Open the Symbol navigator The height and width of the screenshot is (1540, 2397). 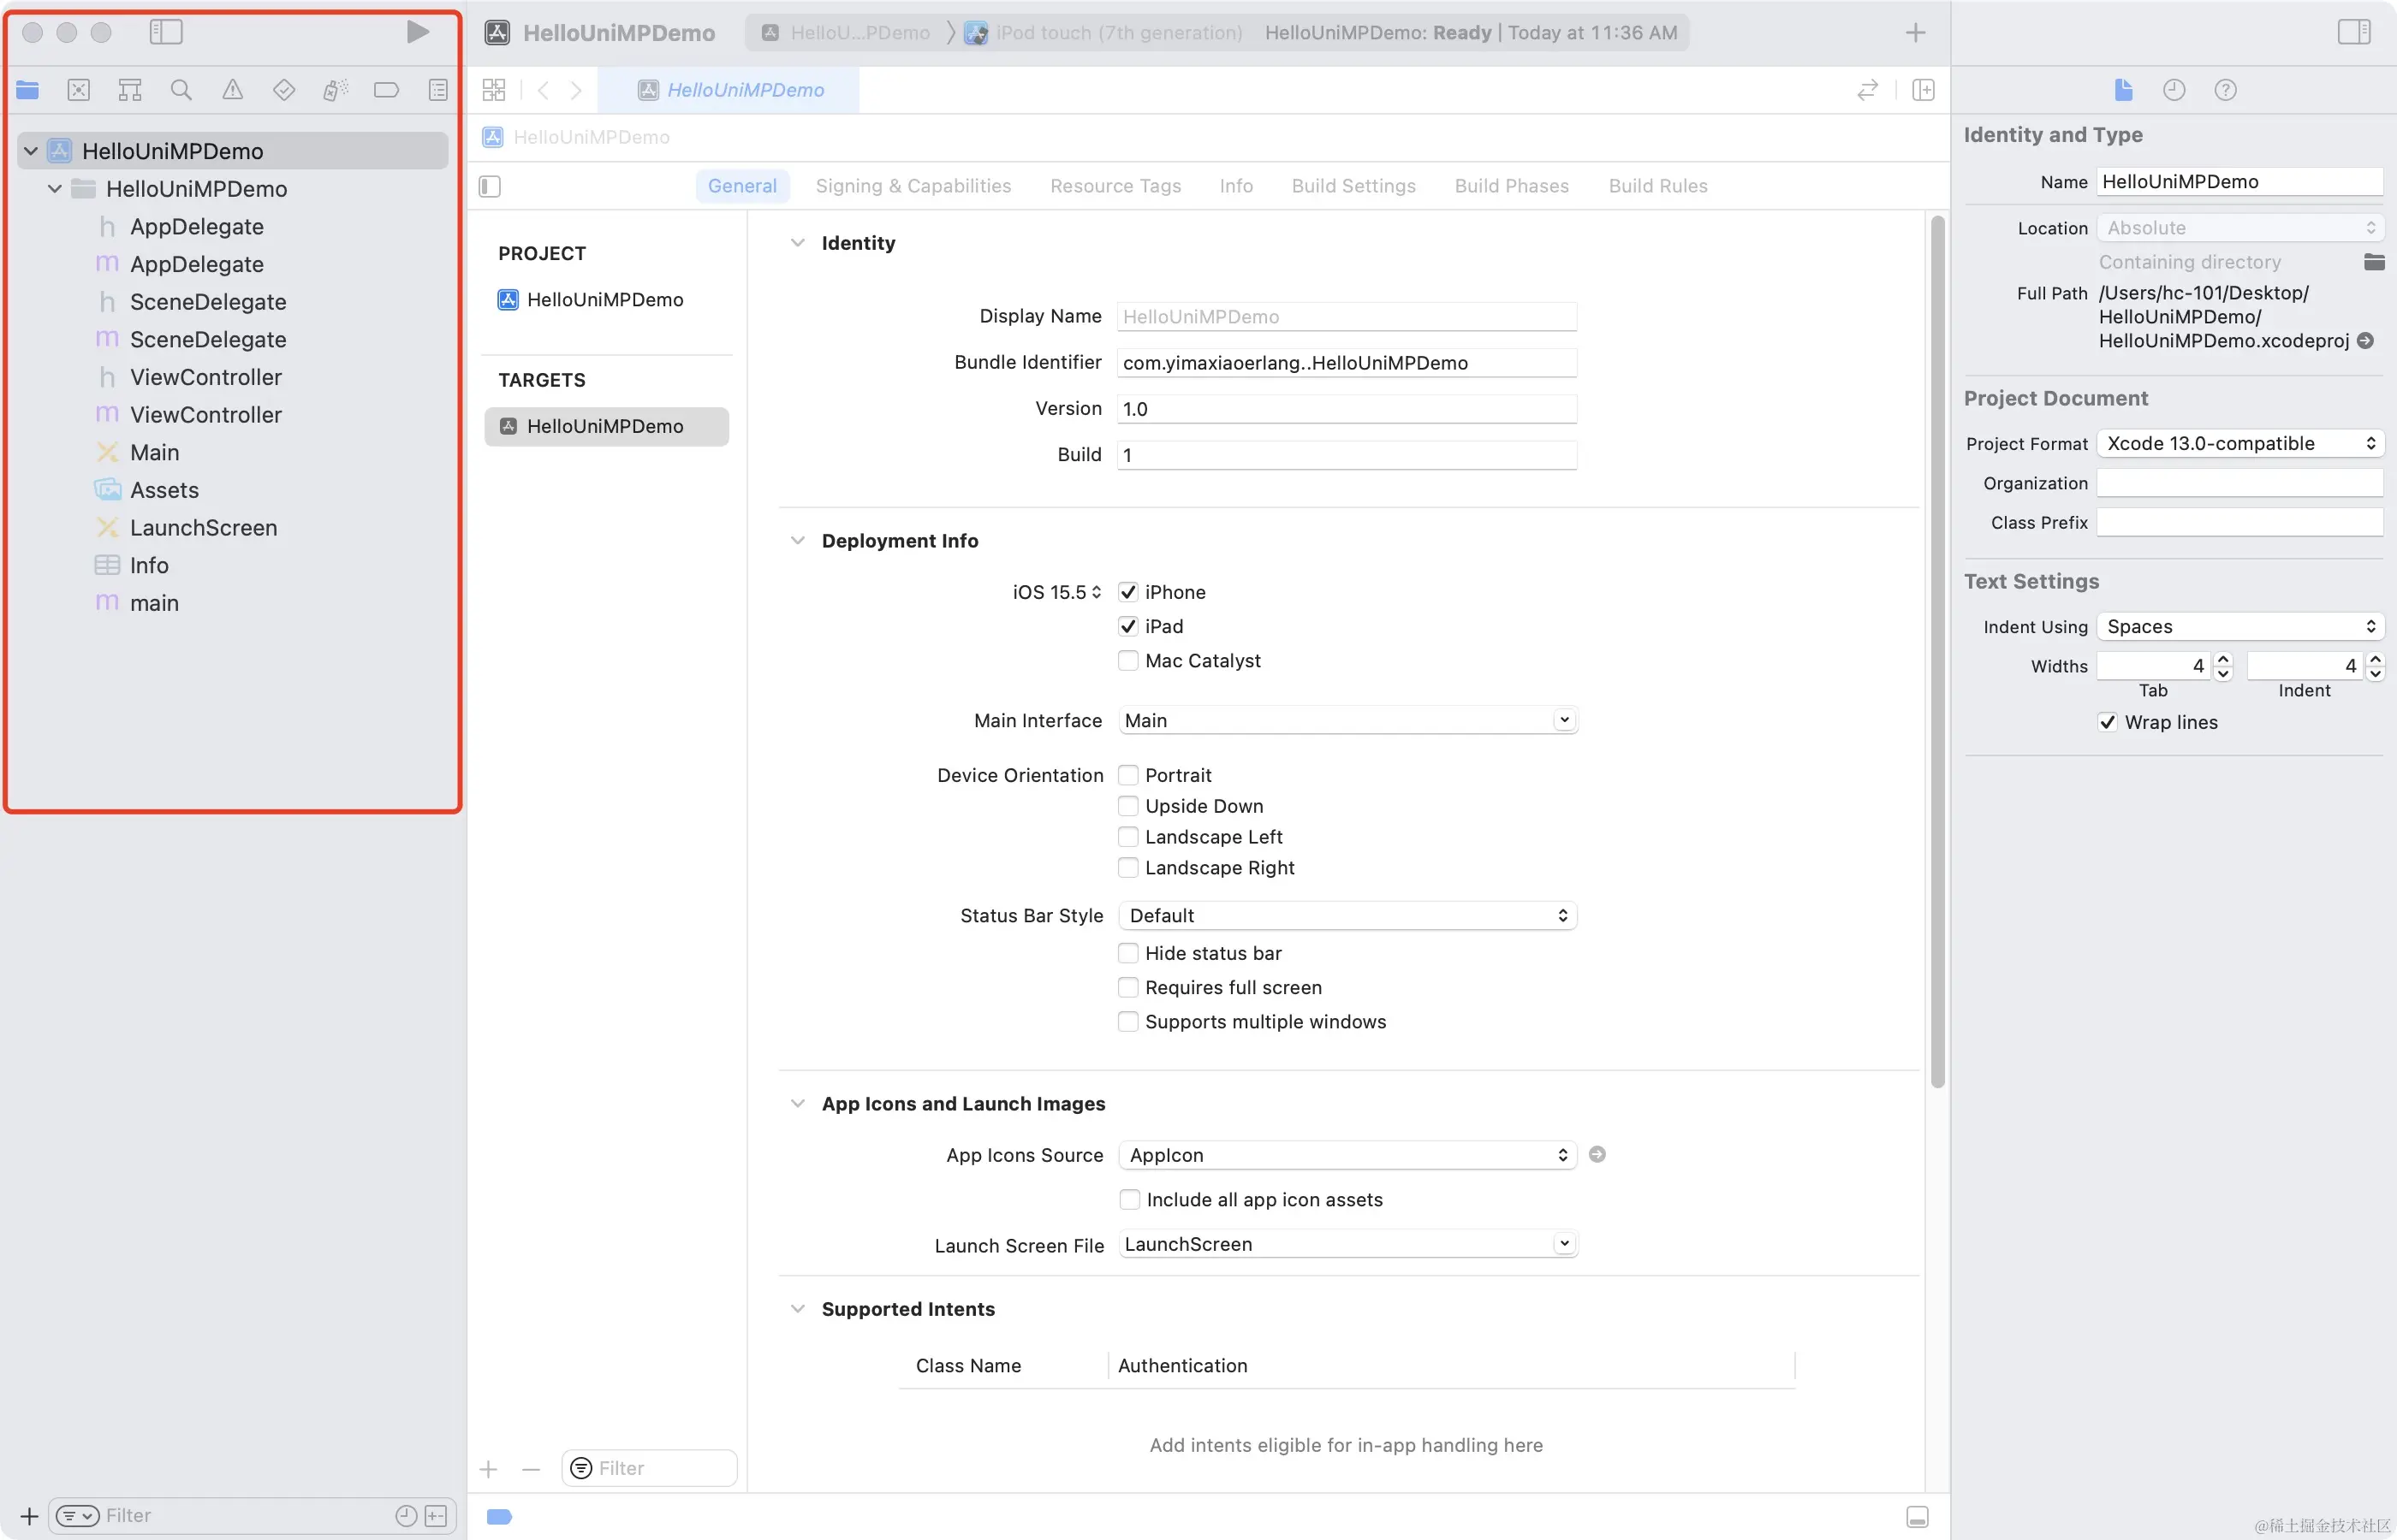130,90
